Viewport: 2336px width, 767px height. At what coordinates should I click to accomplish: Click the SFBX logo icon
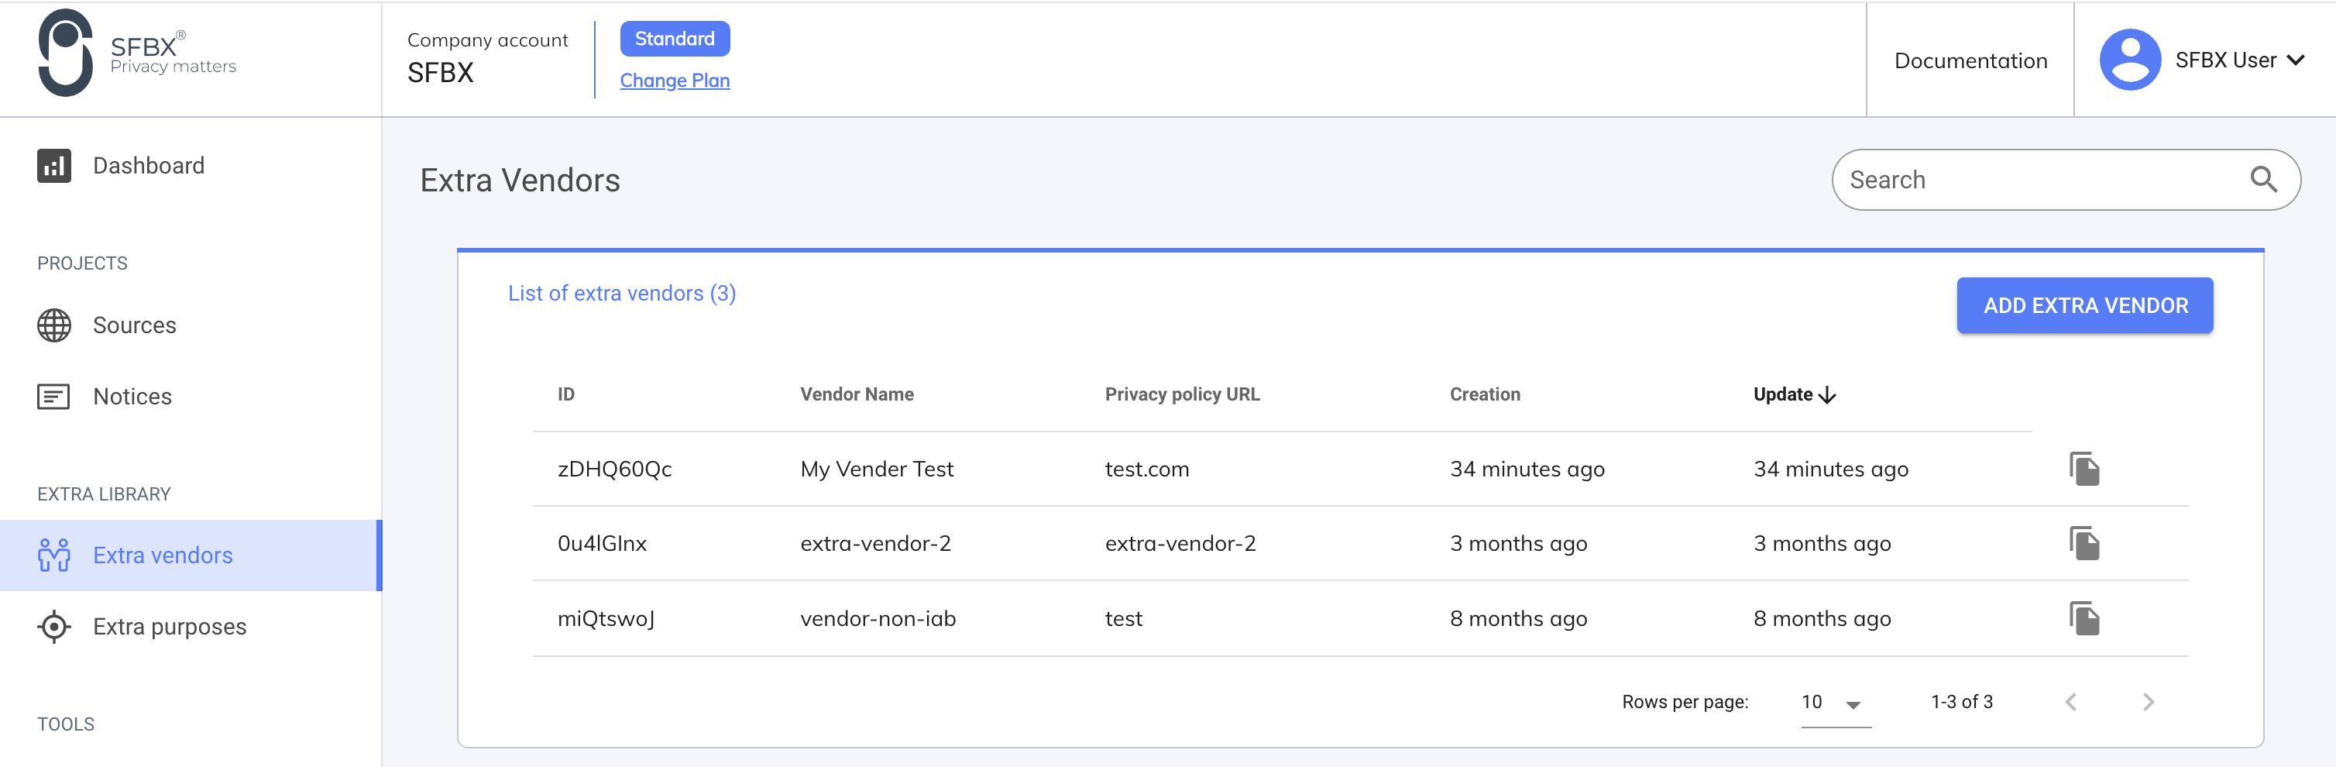pyautogui.click(x=65, y=53)
